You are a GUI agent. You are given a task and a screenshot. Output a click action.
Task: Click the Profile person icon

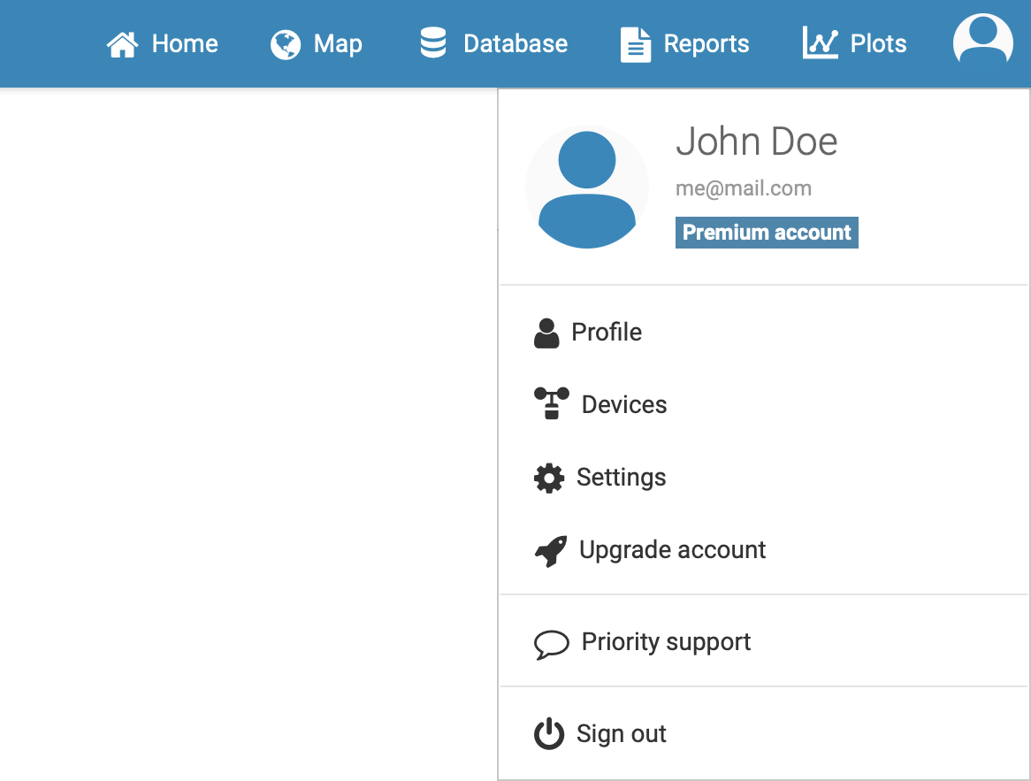pyautogui.click(x=546, y=333)
